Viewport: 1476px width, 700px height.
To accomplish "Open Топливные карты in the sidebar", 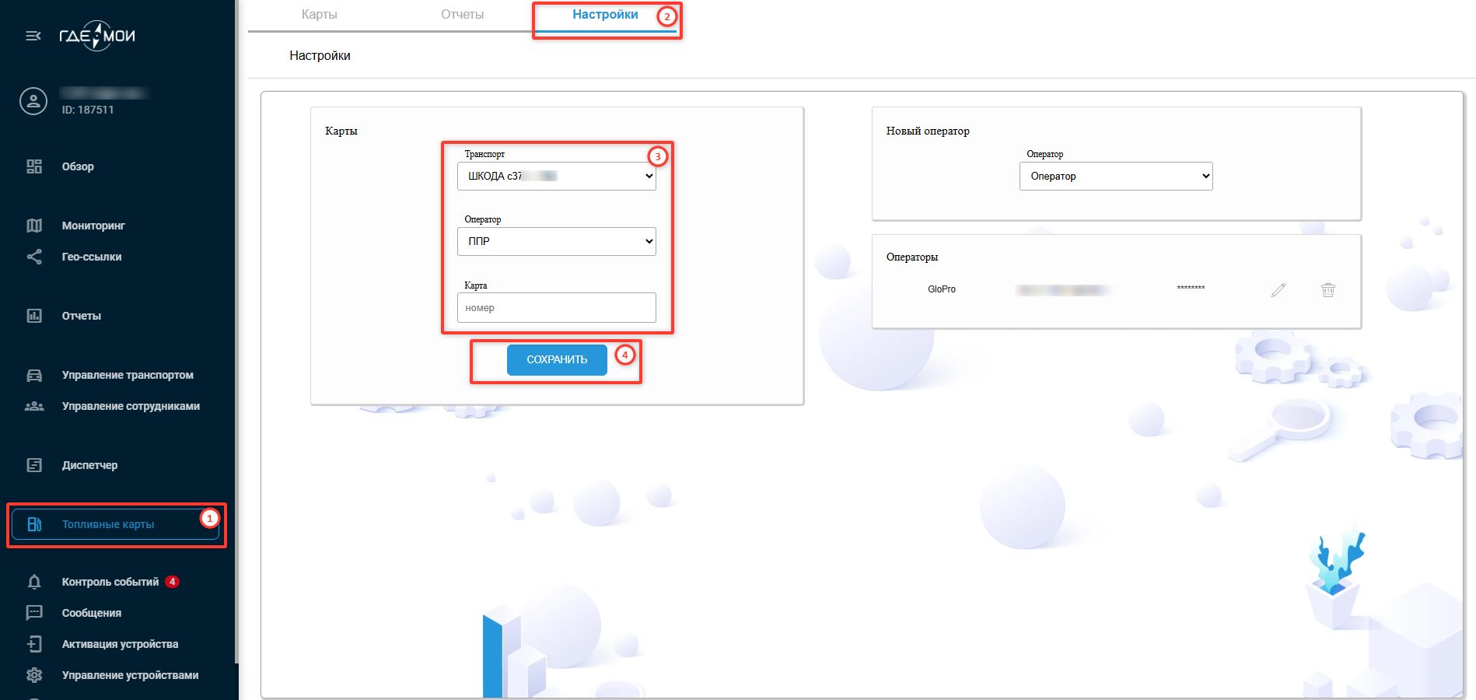I will pyautogui.click(x=108, y=524).
